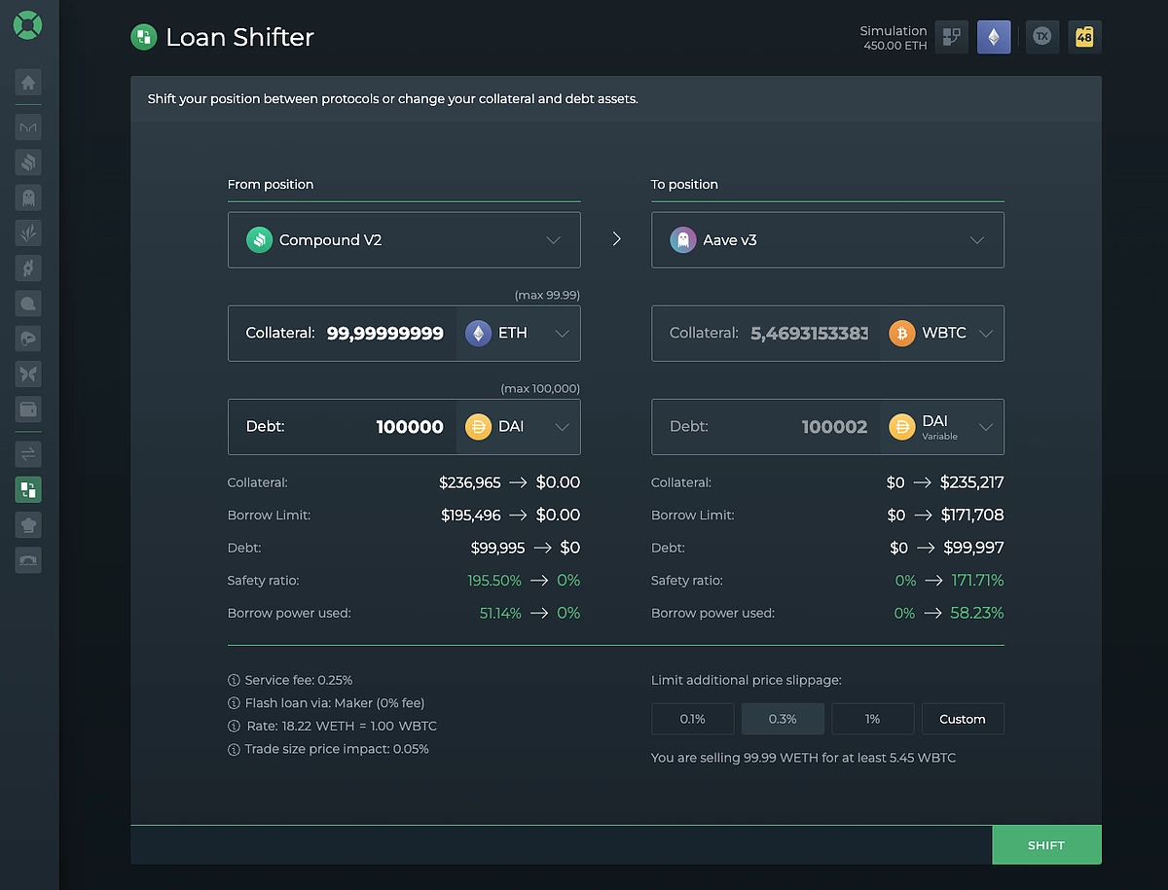
Task: View transaction history via the TX icon
Action: 1041,36
